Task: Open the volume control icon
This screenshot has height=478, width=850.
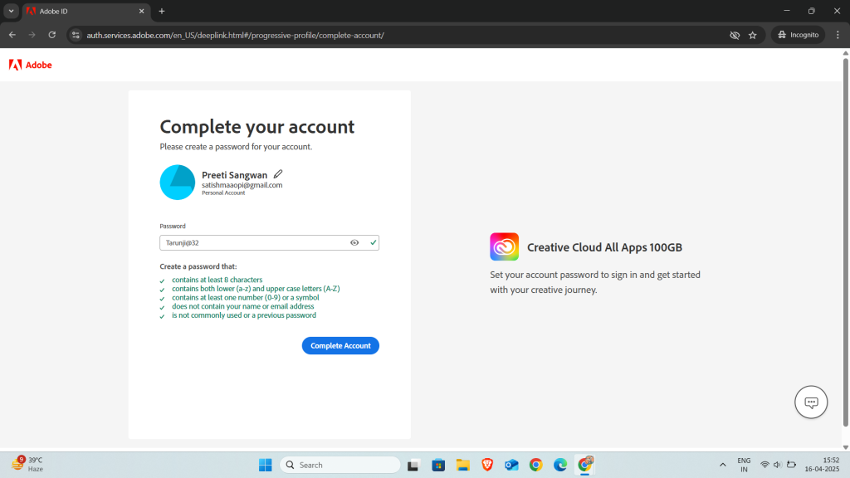Action: (777, 465)
